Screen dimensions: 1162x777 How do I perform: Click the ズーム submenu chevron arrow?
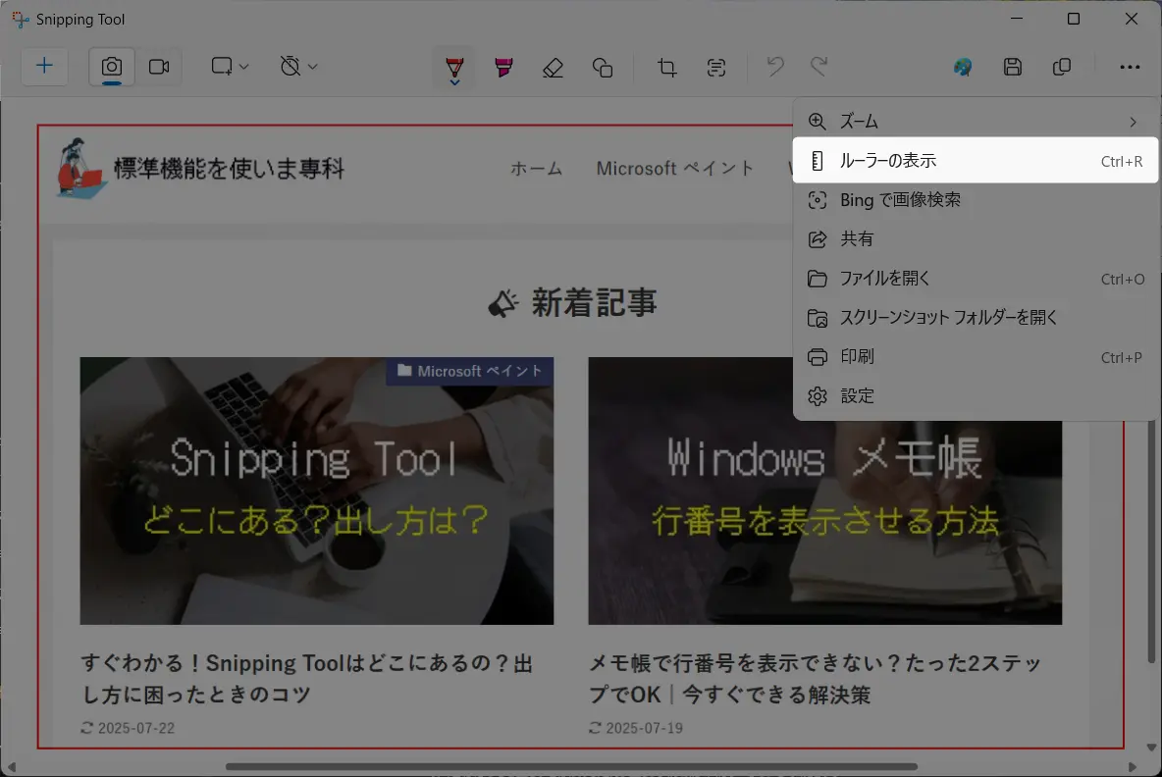tap(1134, 122)
